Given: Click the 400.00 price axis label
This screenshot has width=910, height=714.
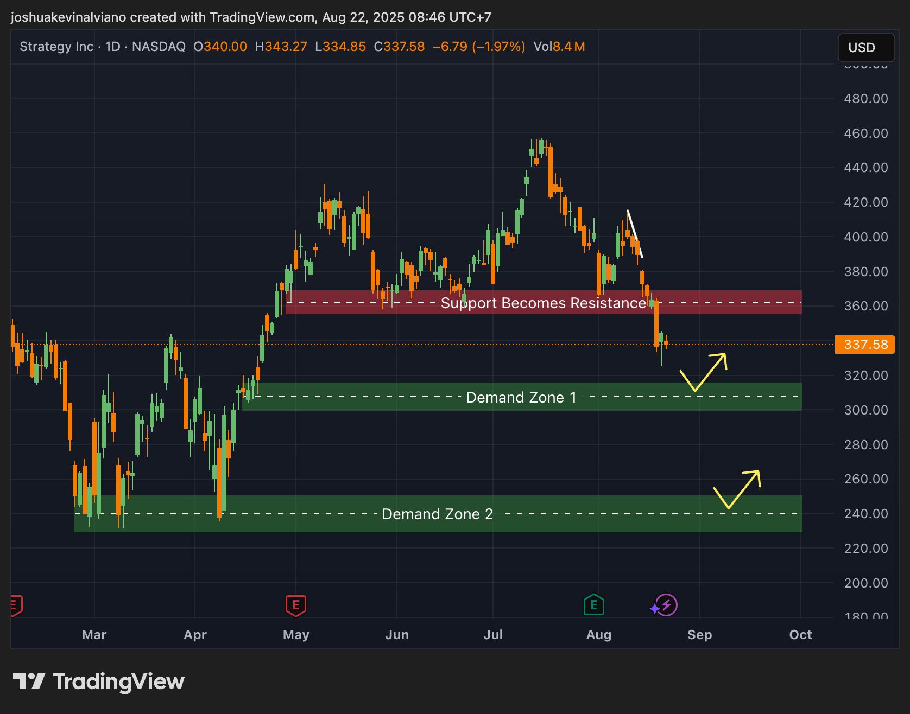Looking at the screenshot, I should [866, 237].
